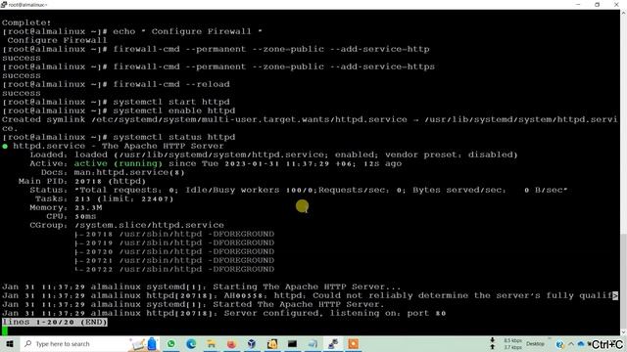The image size is (627, 352).
Task: Click '/system.slice/httpd.service' CGroup text
Action: (x=149, y=225)
